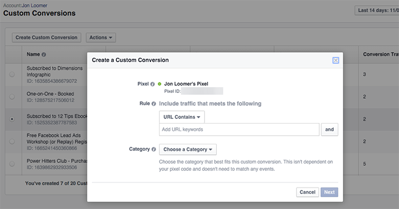Open the Actions dropdown menu
This screenshot has width=399, height=209.
[x=101, y=38]
